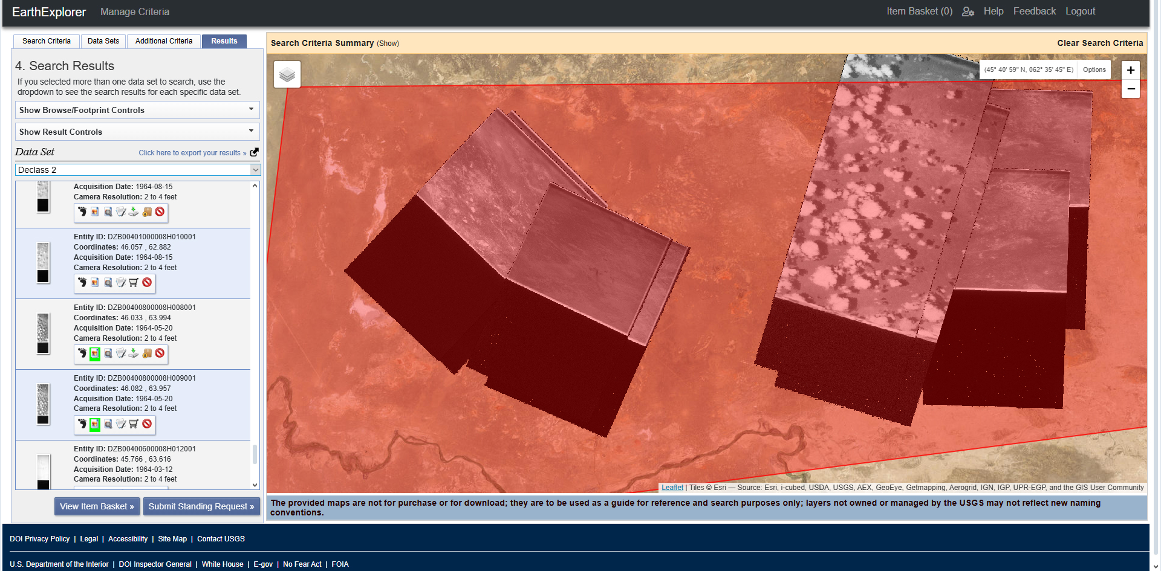Zoom in on the map
1161x571 pixels.
[x=1130, y=70]
